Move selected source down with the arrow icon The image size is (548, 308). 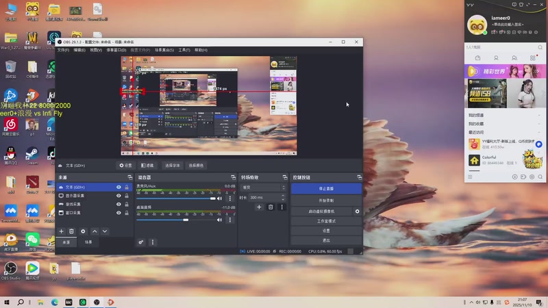coord(105,231)
